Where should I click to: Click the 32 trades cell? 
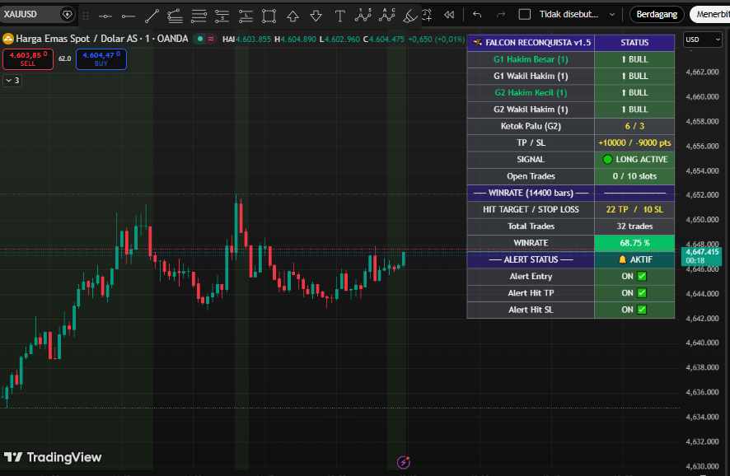tap(634, 226)
